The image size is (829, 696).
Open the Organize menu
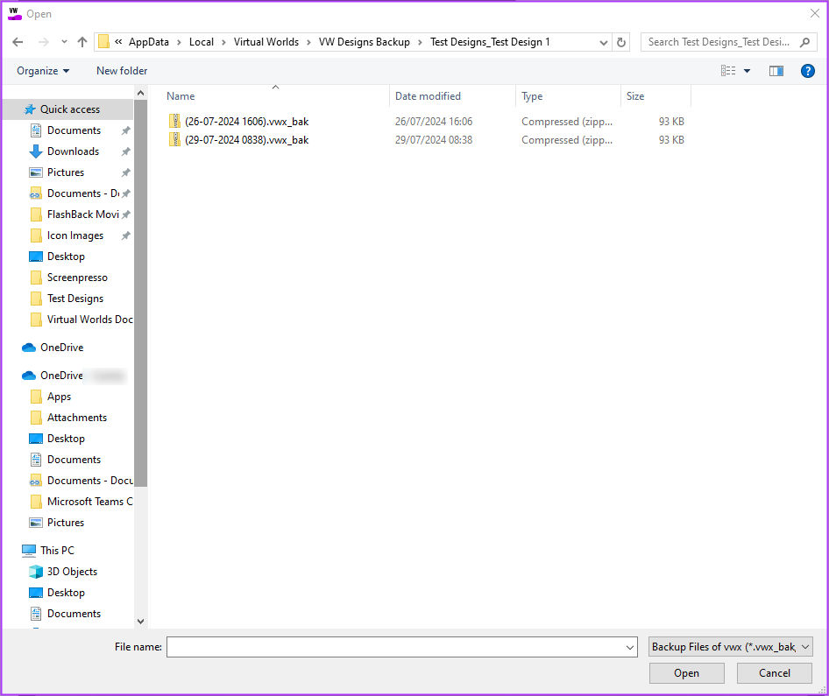pos(43,71)
